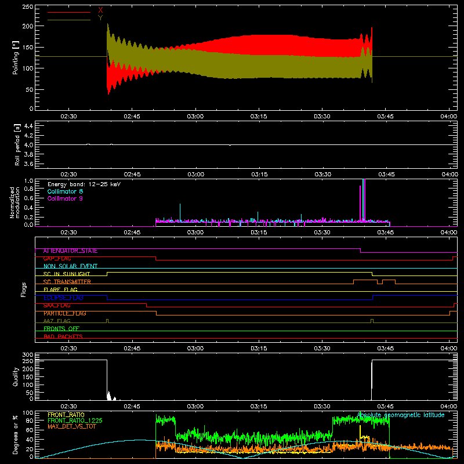The height and width of the screenshot is (464, 464).
Task: Click the Collimator 8 legend label
Action: (65, 191)
